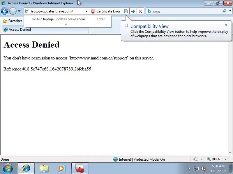Open the Windows Start menu
233x174 pixels.
[8, 168]
